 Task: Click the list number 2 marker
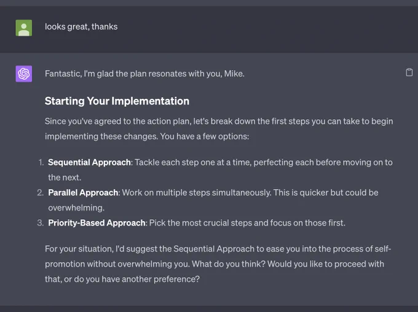tap(40, 192)
